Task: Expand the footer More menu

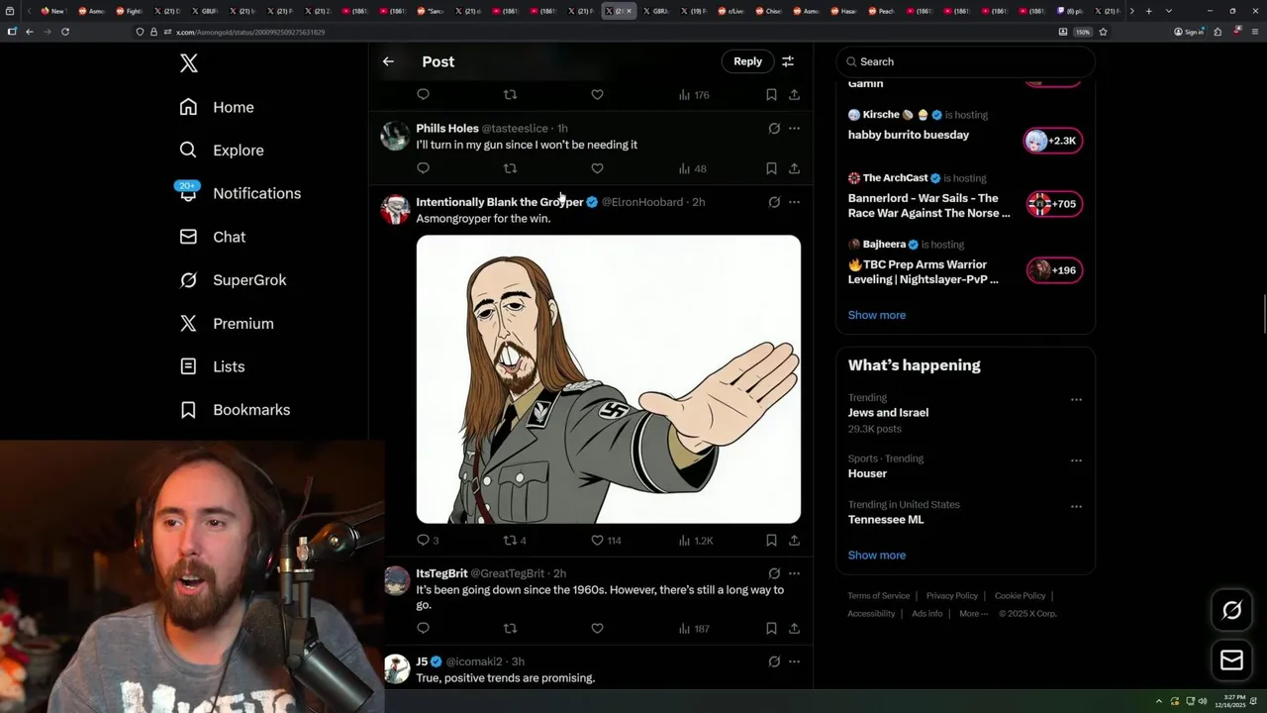Action: [972, 614]
